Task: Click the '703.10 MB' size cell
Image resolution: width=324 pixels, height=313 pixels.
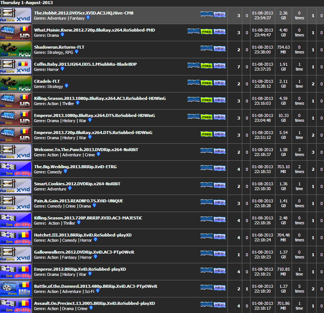Action: point(283,169)
